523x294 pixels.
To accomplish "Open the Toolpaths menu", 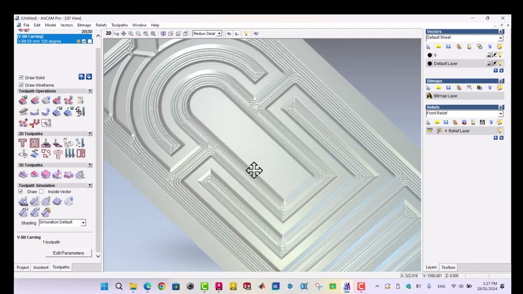I will [x=119, y=25].
